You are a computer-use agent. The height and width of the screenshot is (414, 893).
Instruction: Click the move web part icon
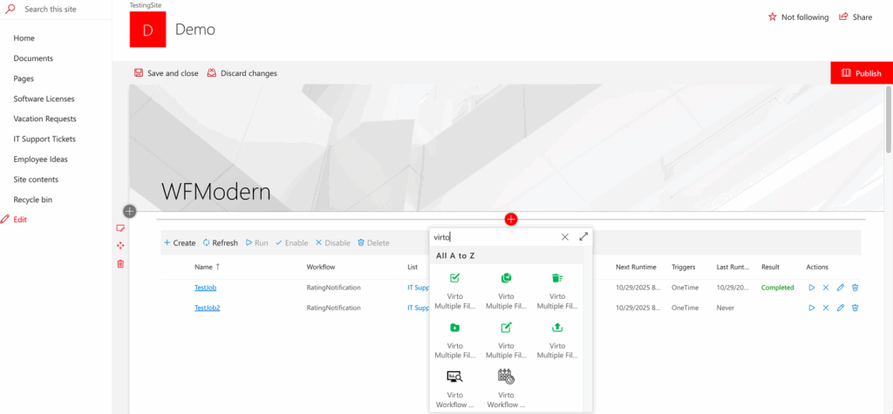[120, 246]
